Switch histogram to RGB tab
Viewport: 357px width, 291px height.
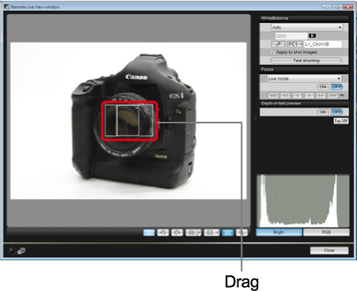tap(326, 232)
